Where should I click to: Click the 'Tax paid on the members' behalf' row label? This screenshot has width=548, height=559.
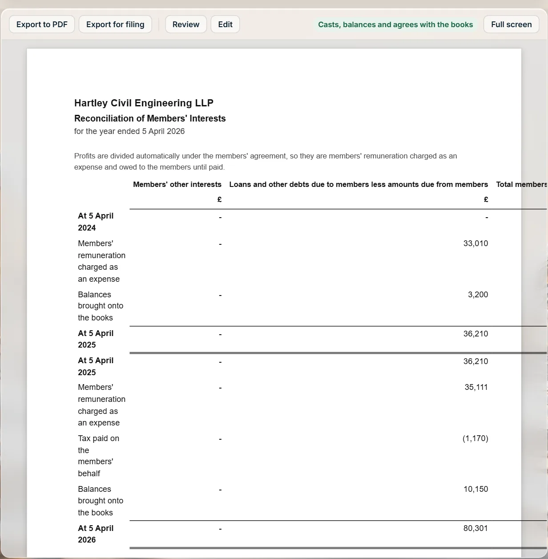click(x=98, y=456)
